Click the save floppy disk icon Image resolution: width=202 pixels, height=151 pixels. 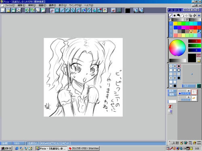pyautogui.click(x=13, y=10)
